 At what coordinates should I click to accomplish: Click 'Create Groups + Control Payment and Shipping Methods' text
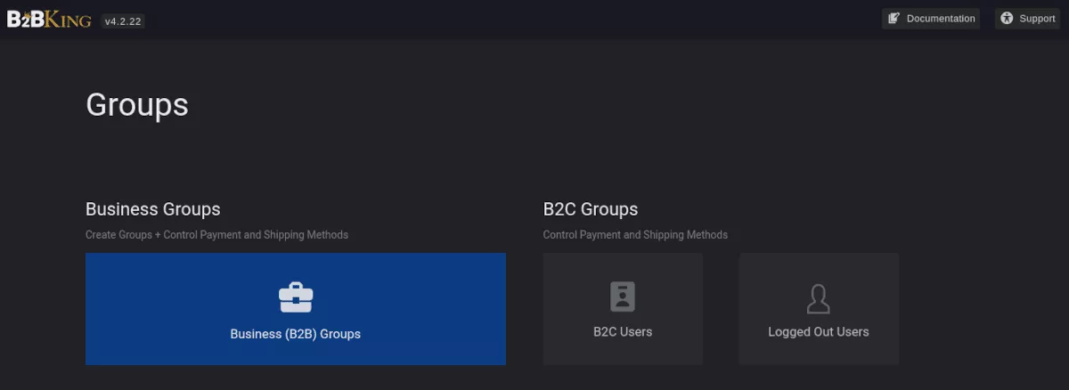click(x=216, y=235)
